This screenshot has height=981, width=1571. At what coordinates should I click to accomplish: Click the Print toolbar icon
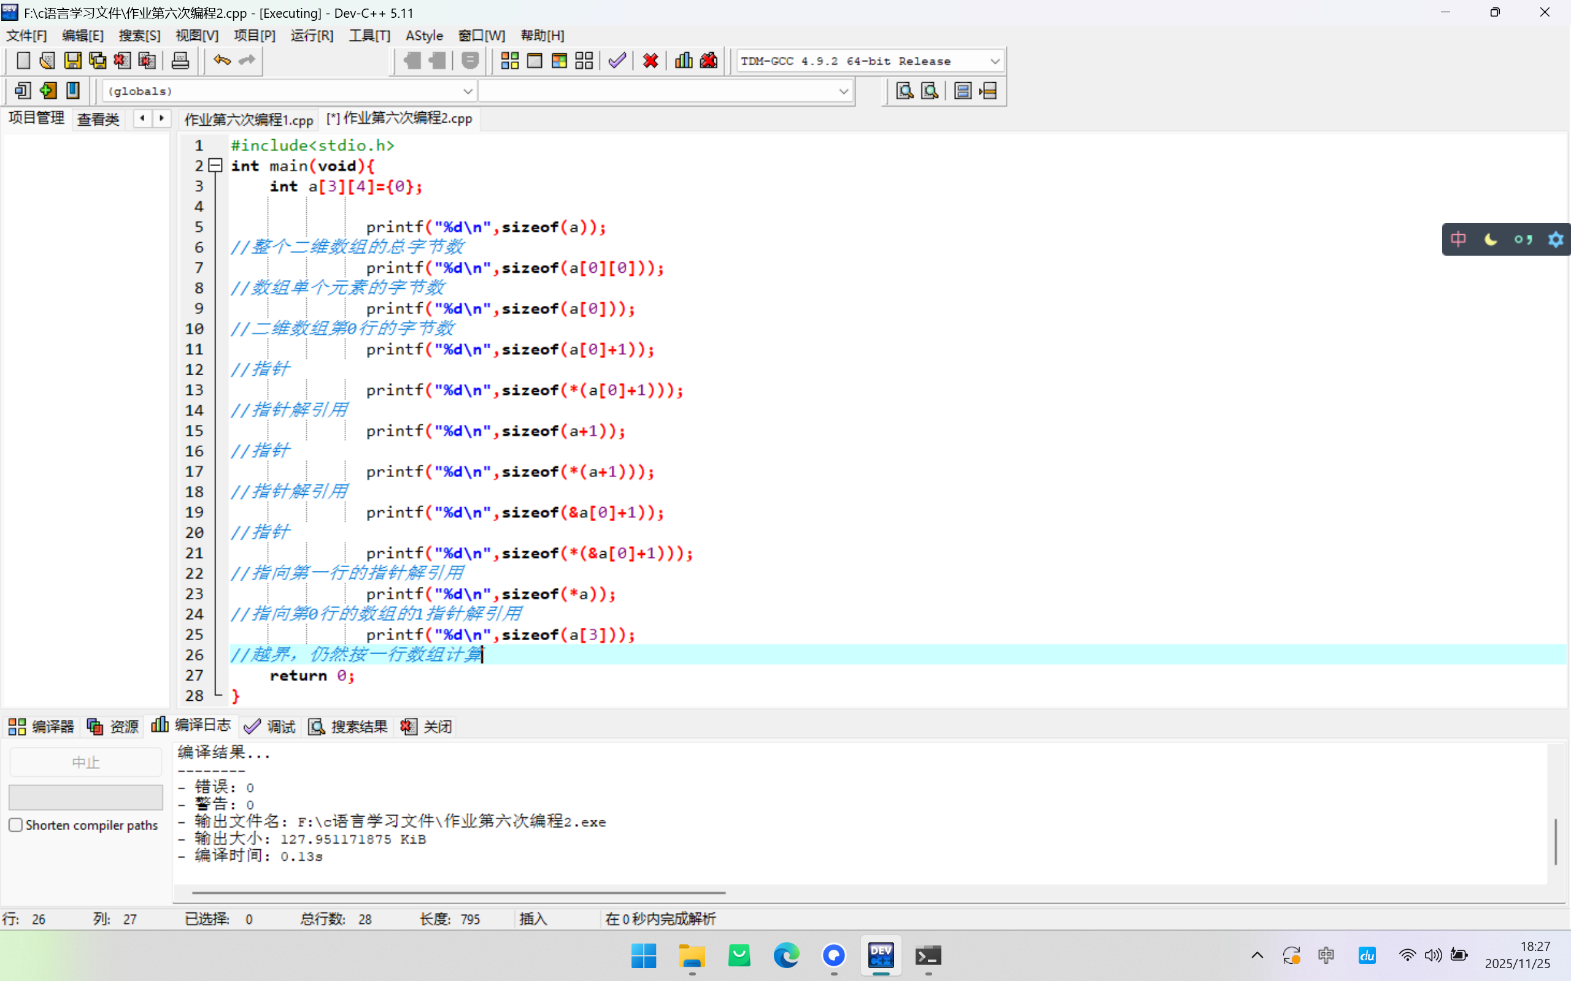click(180, 60)
